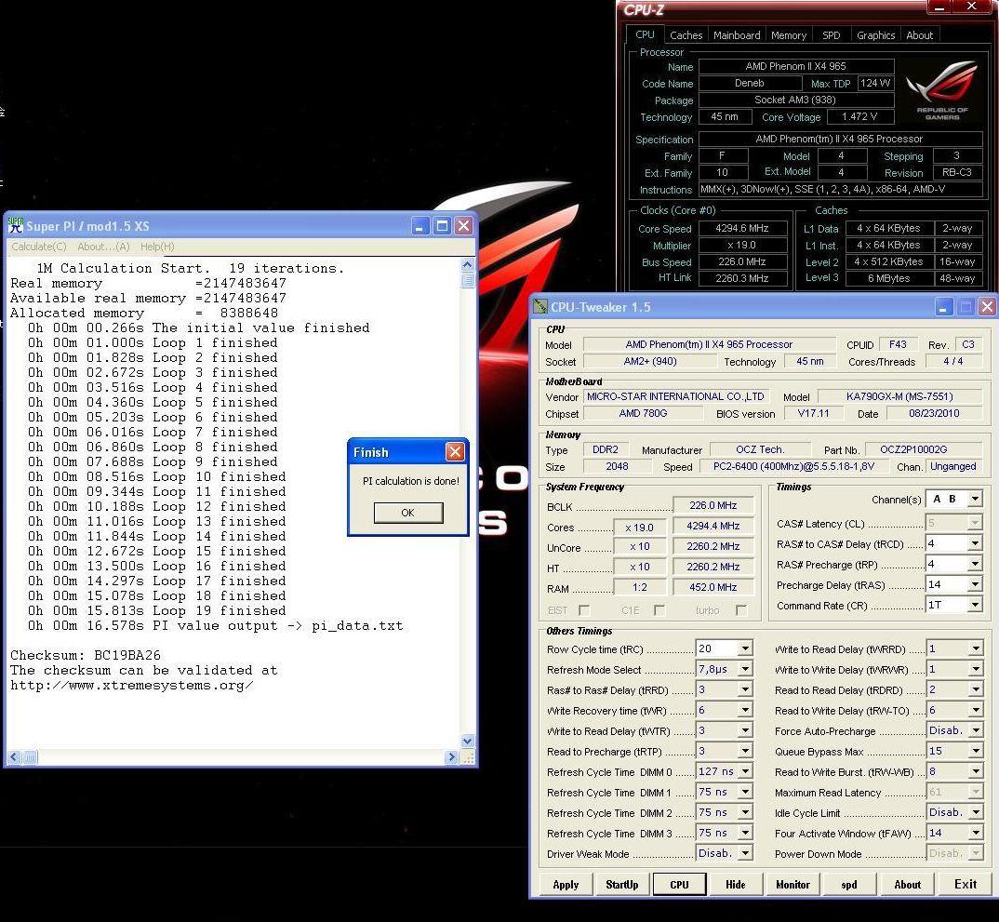Click the BCLK 226.0 MHz field
This screenshot has height=922, width=999.
(713, 505)
